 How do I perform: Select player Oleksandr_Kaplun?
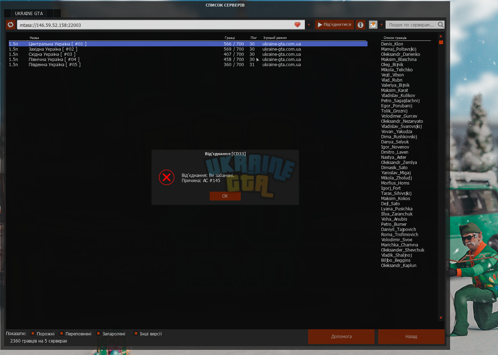pos(398,265)
